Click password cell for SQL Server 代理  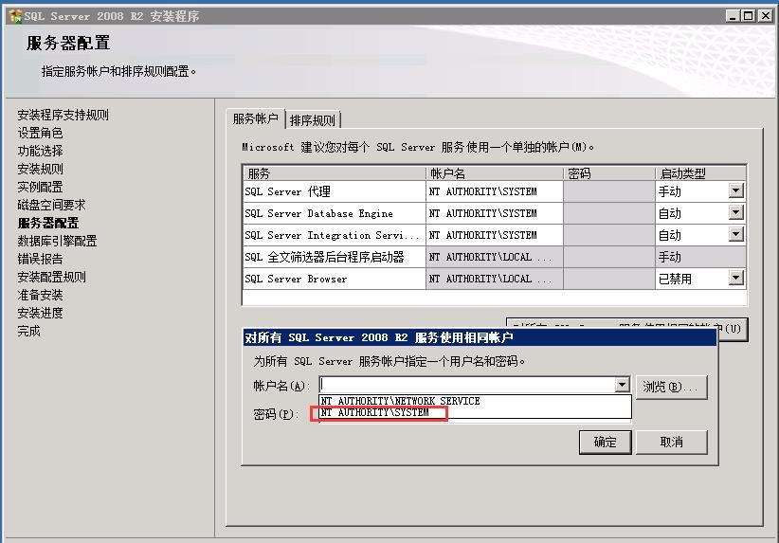(x=609, y=191)
